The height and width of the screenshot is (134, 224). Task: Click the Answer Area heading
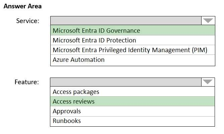point(22,6)
